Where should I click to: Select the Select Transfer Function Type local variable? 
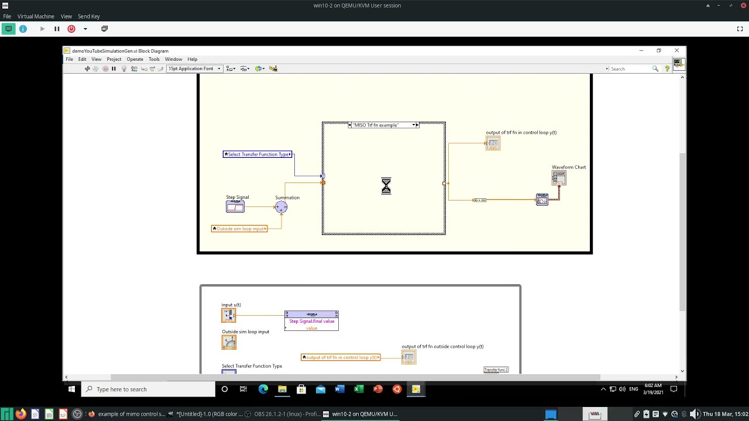pyautogui.click(x=257, y=154)
